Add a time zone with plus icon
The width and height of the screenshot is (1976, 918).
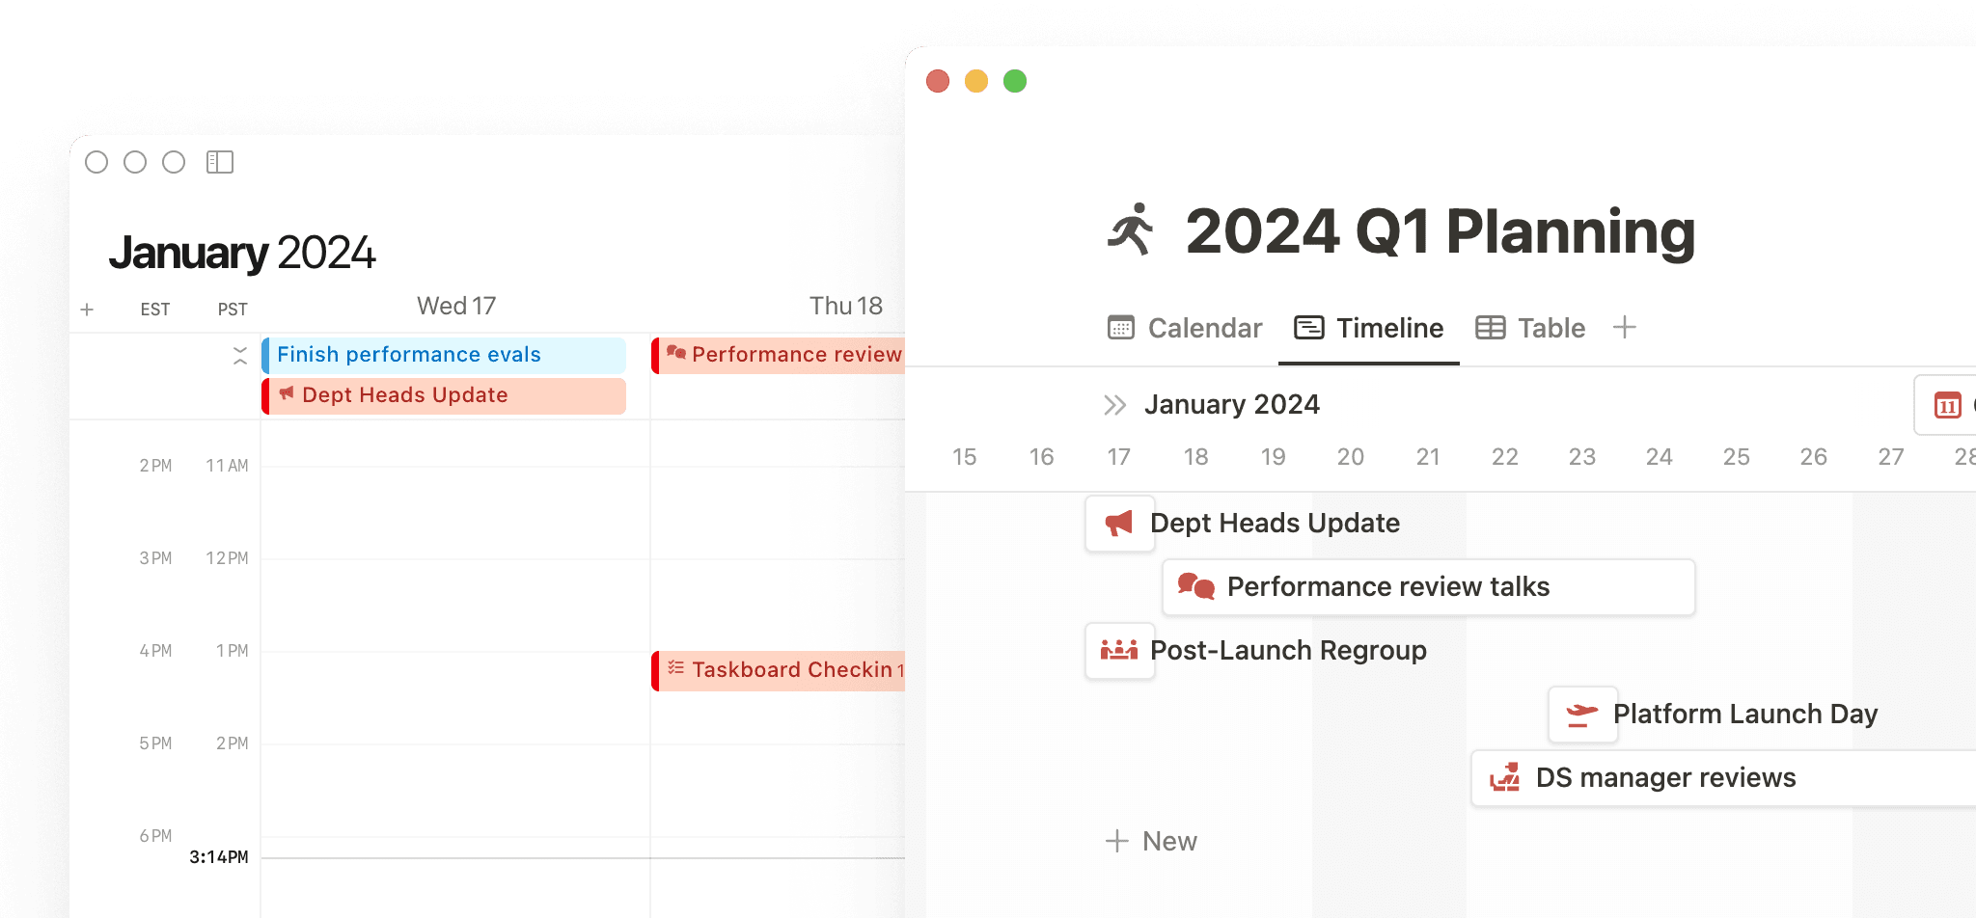(x=87, y=310)
